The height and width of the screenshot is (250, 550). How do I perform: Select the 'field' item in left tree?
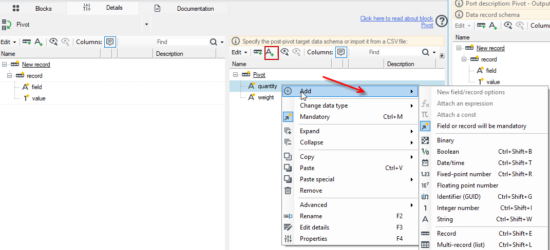(36, 87)
